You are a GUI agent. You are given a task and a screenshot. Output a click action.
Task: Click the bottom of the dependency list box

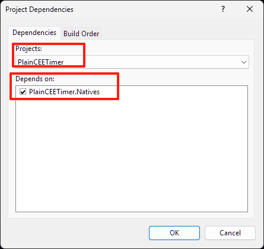(132, 207)
